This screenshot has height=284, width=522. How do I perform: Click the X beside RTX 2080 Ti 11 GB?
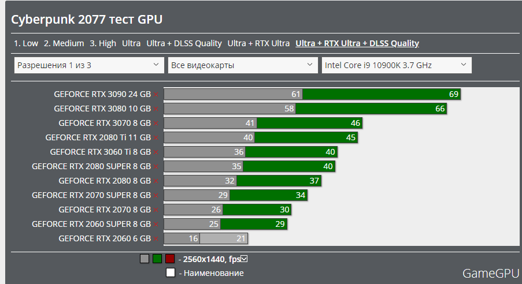tap(156, 137)
